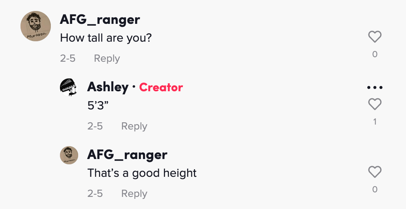
Task: Visit Ashley's profile via her username
Action: tap(108, 87)
